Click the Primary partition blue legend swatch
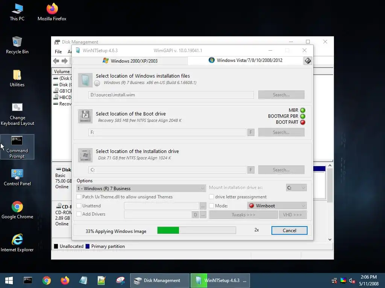The width and height of the screenshot is (385, 288). [87, 246]
